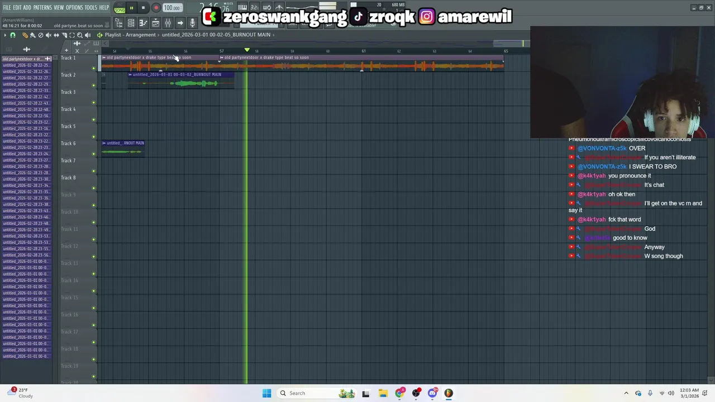The height and width of the screenshot is (402, 715).
Task: Open the FILE menu
Action: point(7,8)
